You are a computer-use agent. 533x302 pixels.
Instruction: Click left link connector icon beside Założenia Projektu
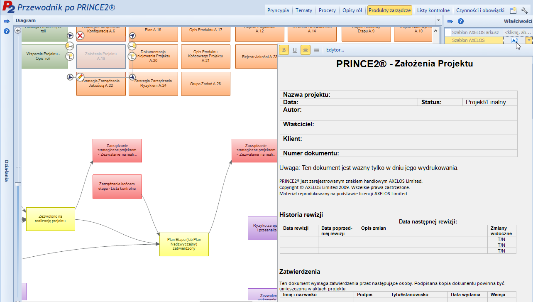(70, 46)
